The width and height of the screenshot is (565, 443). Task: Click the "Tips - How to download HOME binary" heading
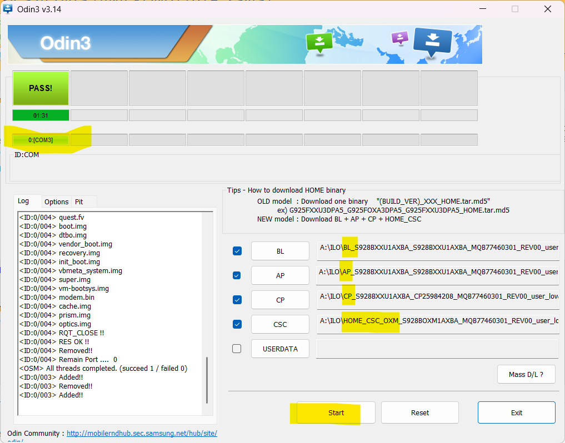point(287,190)
